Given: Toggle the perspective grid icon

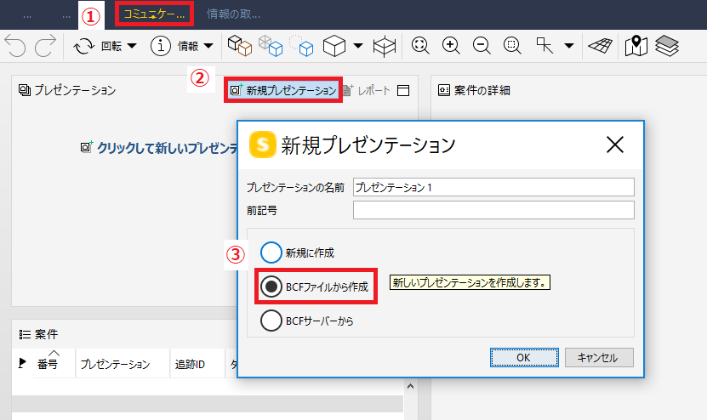Looking at the screenshot, I should coord(600,46).
